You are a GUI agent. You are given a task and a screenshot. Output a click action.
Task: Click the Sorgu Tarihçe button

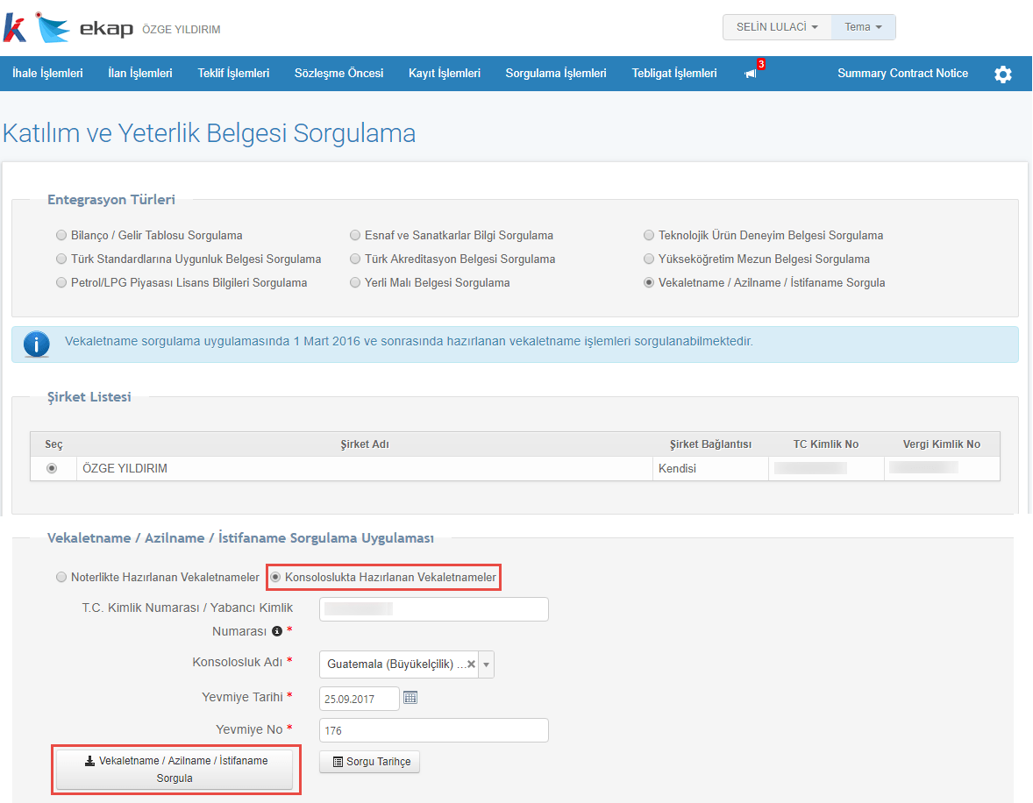coord(370,762)
